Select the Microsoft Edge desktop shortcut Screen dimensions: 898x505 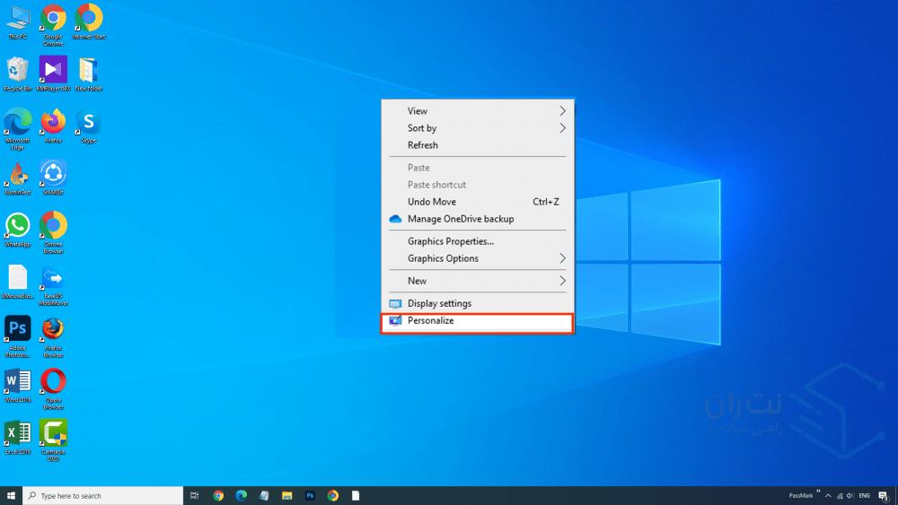pos(18,128)
